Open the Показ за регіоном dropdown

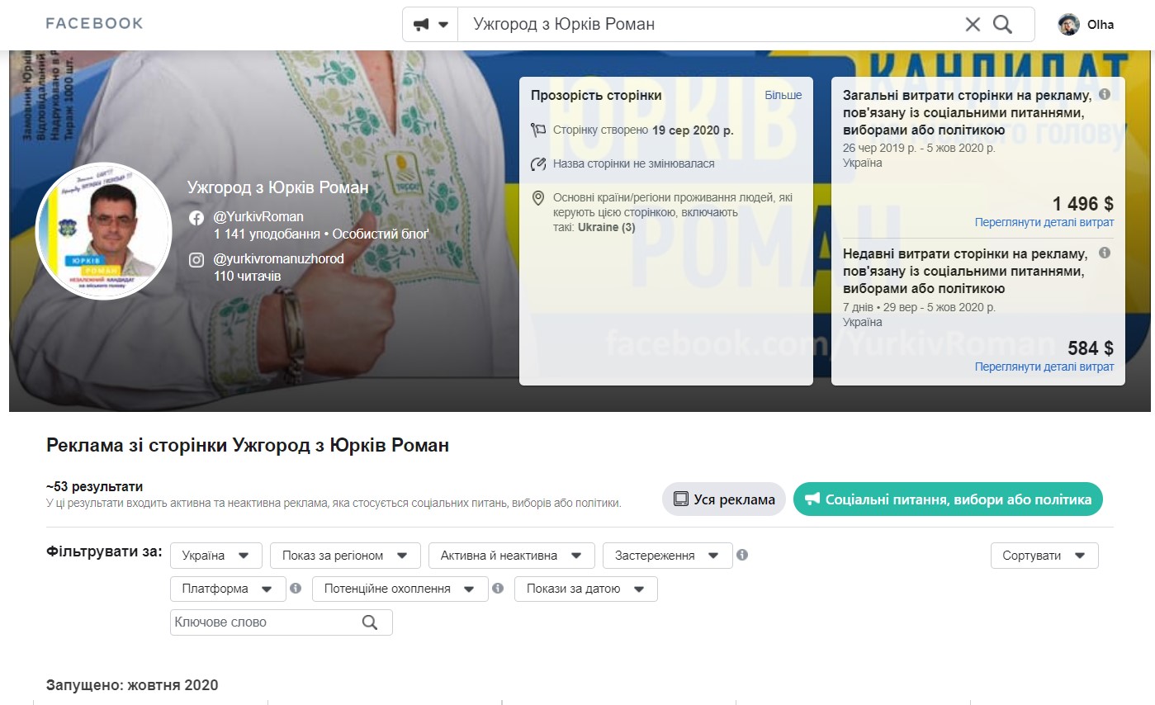point(345,556)
